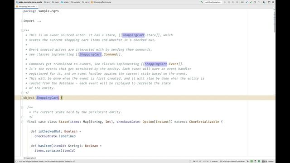Click the Commit green checkmark icon

click(x=251, y=2)
